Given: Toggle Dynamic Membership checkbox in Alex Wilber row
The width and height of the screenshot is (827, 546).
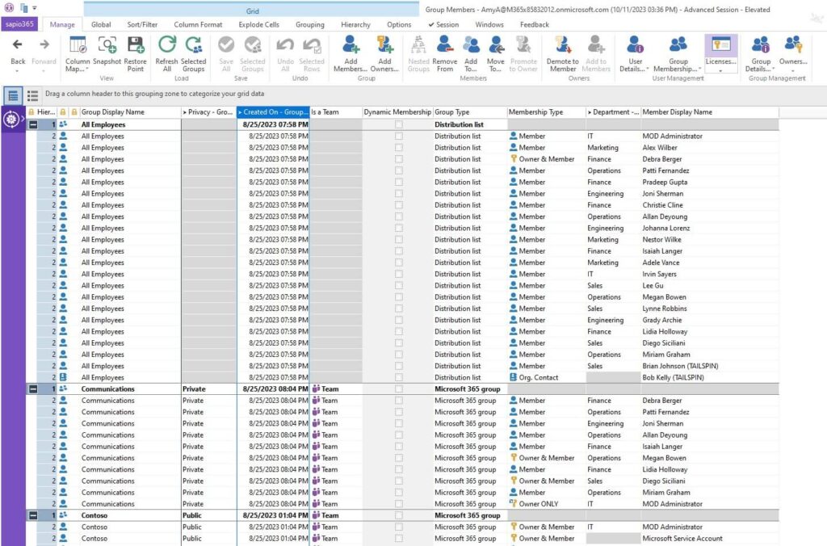Looking at the screenshot, I should pyautogui.click(x=399, y=148).
